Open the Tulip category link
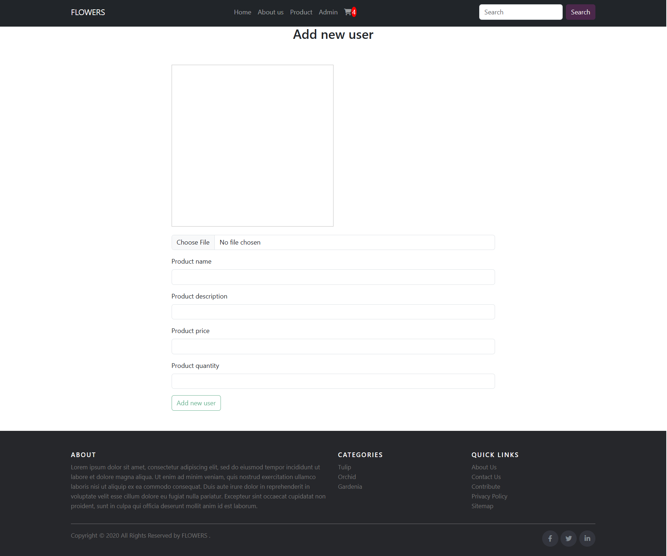Viewport: 667px width, 556px height. (x=344, y=467)
